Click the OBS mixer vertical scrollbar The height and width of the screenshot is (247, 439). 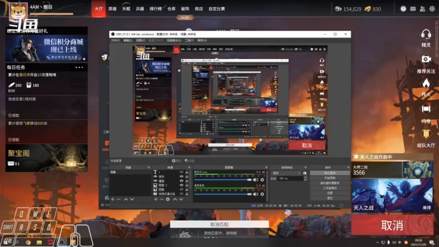pyautogui.click(x=267, y=186)
